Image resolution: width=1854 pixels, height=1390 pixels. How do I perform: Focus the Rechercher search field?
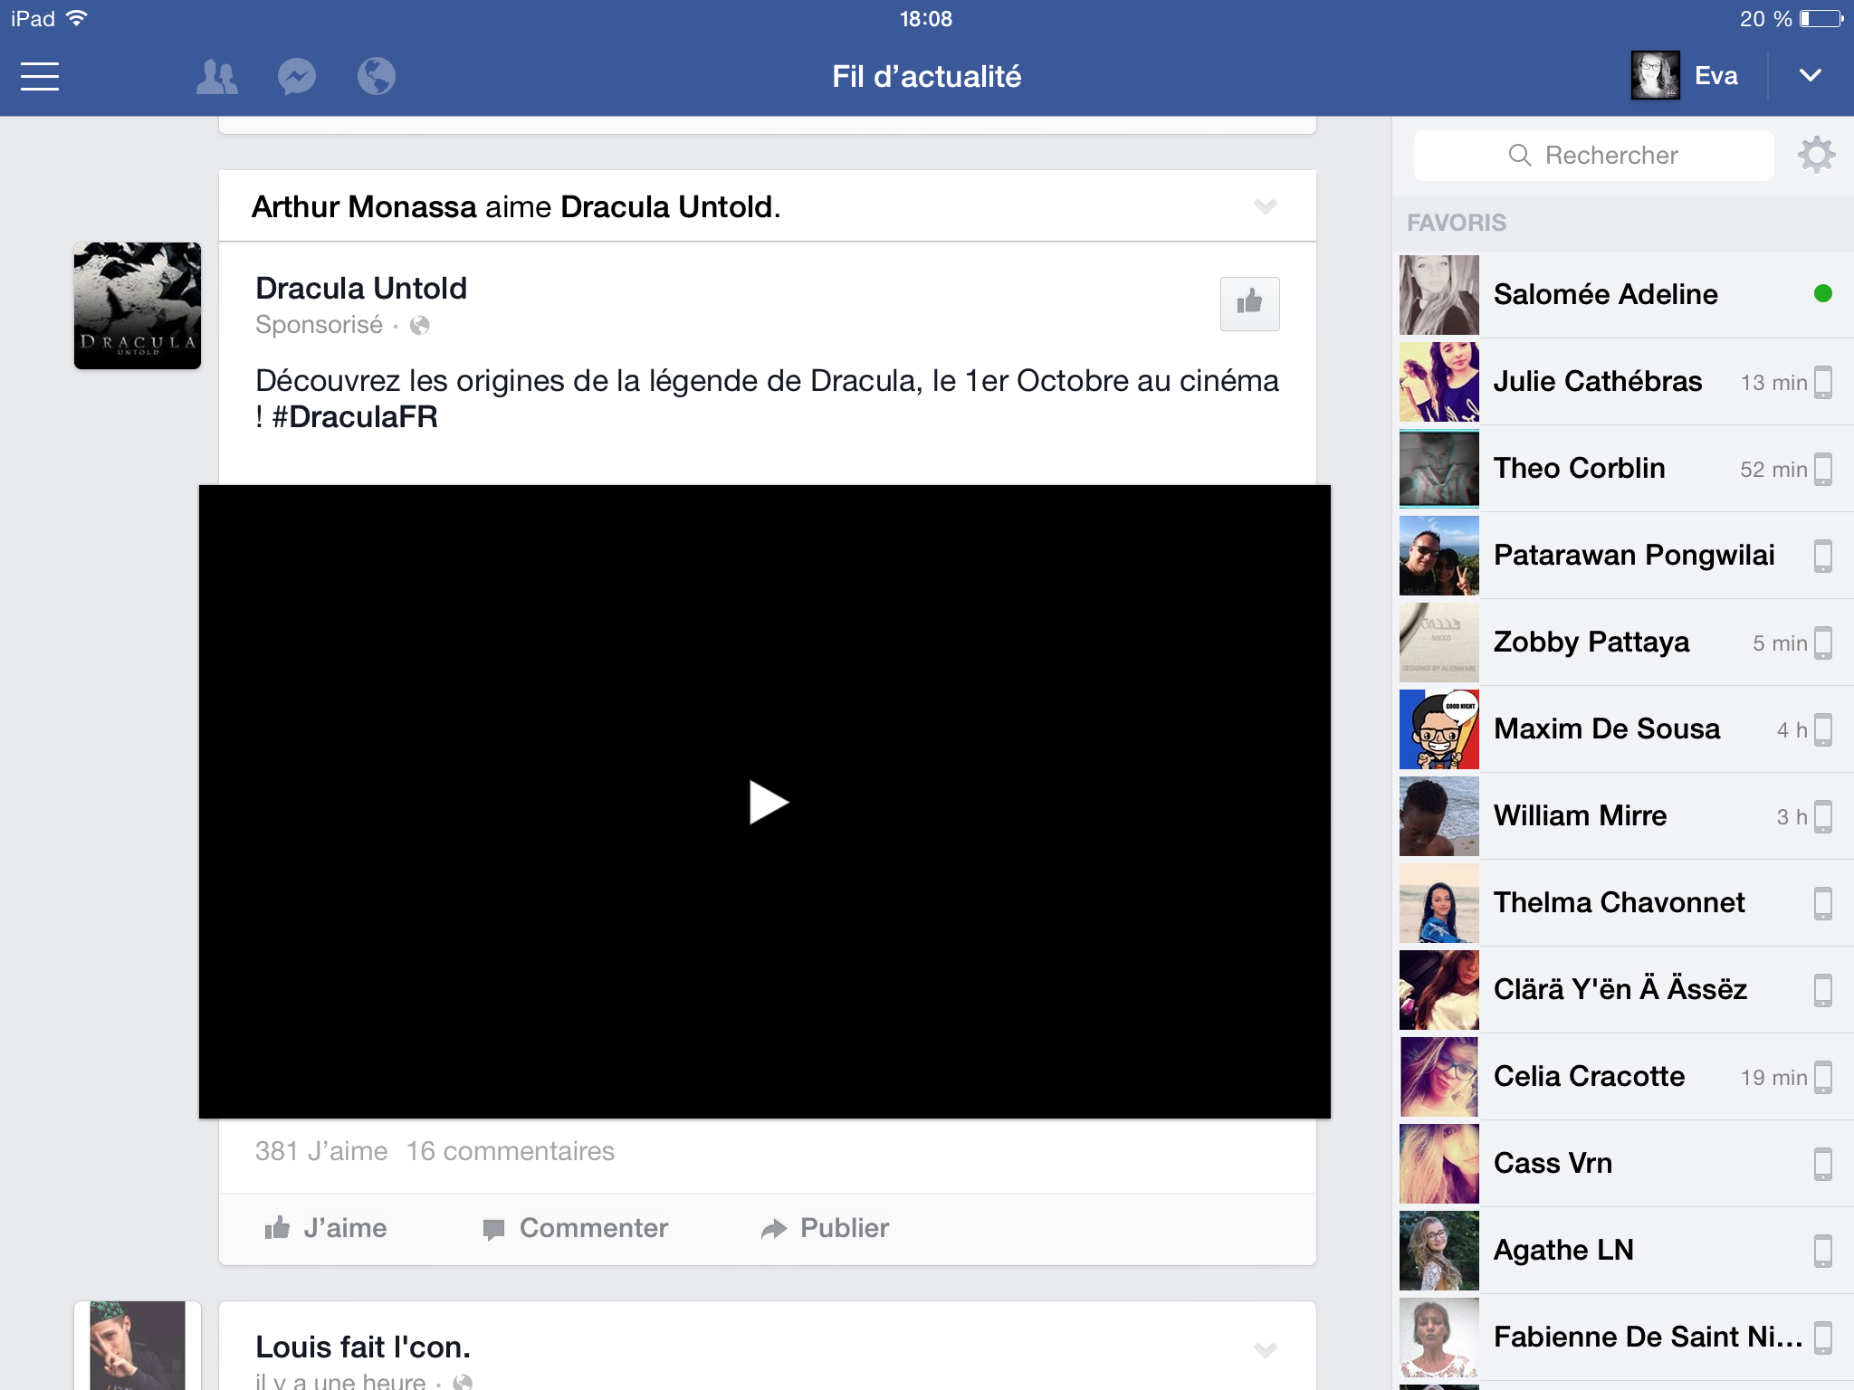tap(1593, 156)
